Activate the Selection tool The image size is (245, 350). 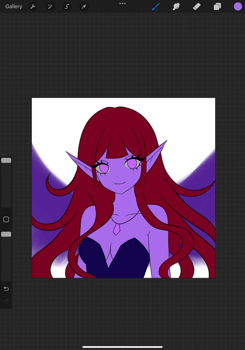pos(67,6)
